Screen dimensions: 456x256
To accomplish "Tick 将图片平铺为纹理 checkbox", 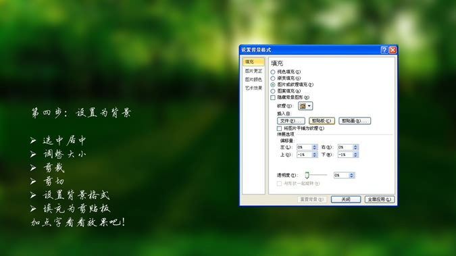I will pyautogui.click(x=279, y=128).
